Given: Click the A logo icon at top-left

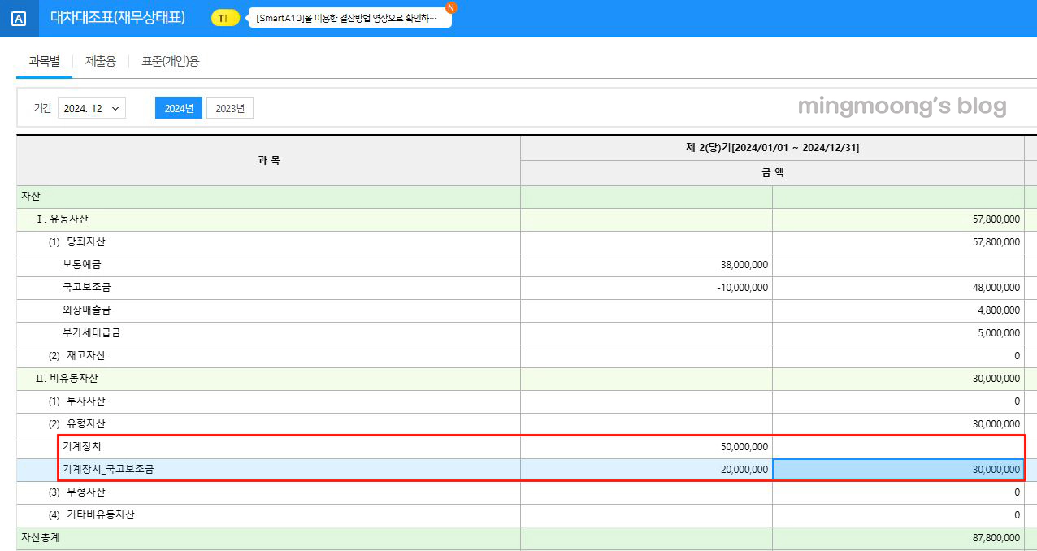Looking at the screenshot, I should coord(19,19).
